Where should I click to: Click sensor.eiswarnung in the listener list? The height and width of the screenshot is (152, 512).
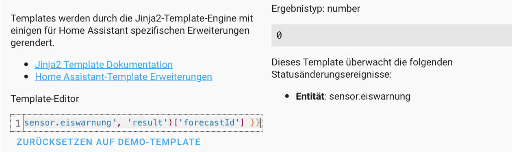pos(370,96)
